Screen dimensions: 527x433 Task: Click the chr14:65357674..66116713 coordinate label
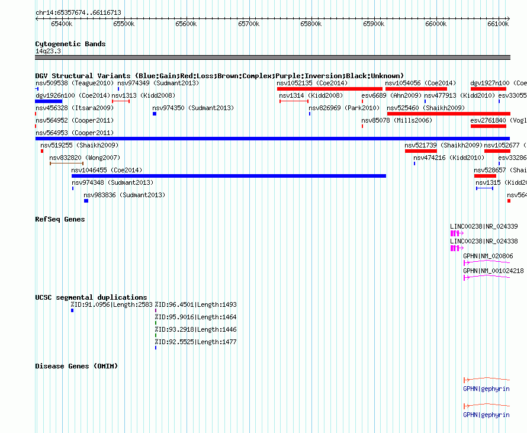point(78,12)
